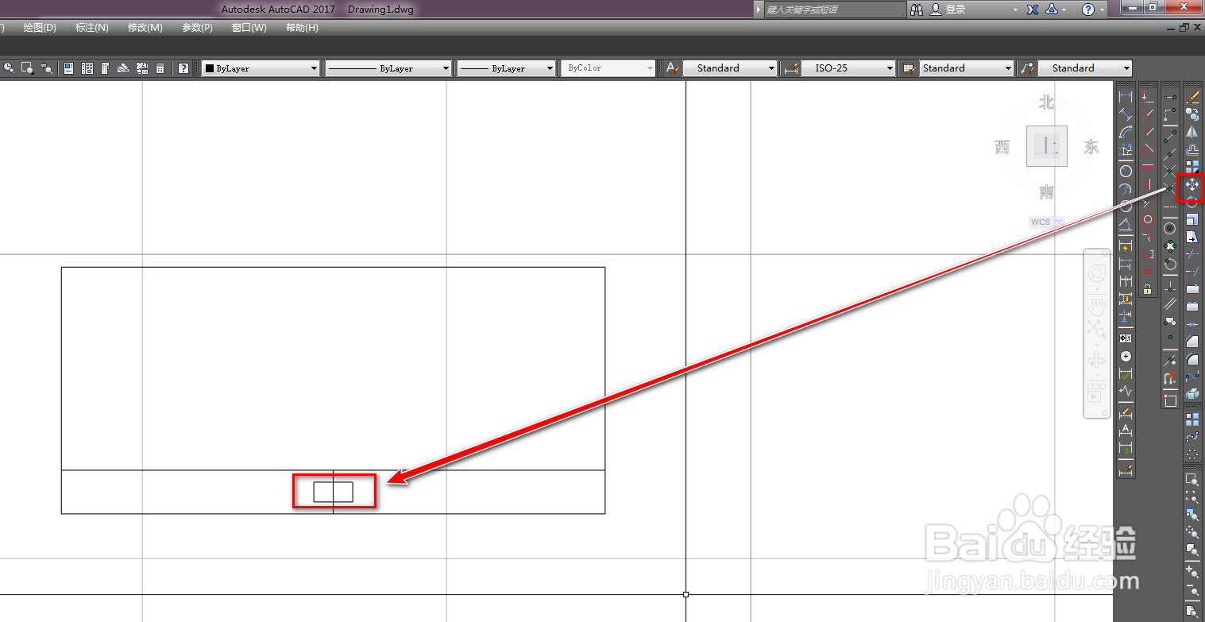Image resolution: width=1205 pixels, height=622 pixels.
Task: Click the search keyword input field
Action: click(x=834, y=10)
